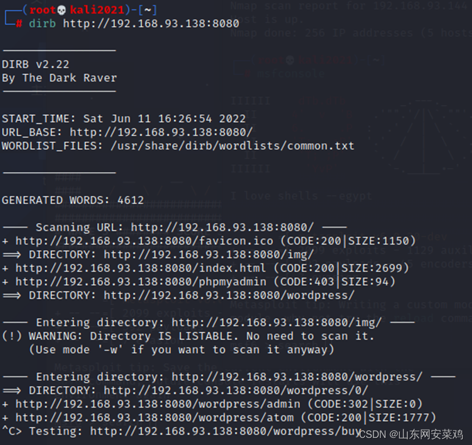Image resolution: width=472 pixels, height=445 pixels.
Task: Open the phpmyadmin result URL
Action: (x=140, y=281)
